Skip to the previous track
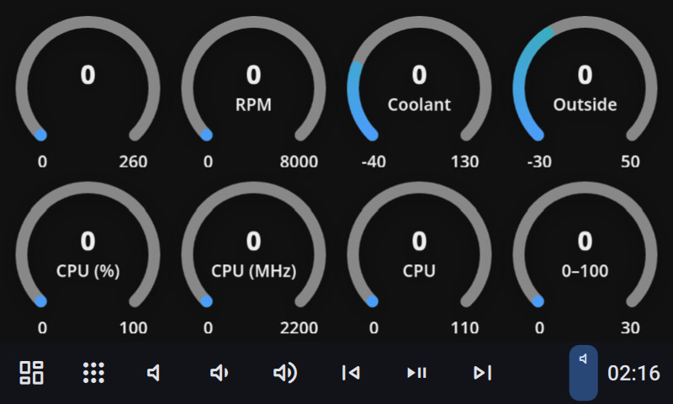The image size is (673, 404). [351, 373]
